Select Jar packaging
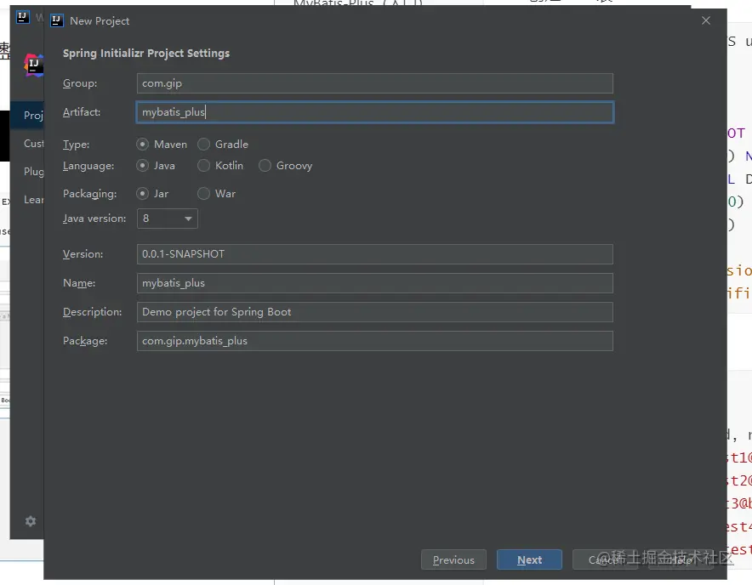The height and width of the screenshot is (585, 752). (152, 194)
